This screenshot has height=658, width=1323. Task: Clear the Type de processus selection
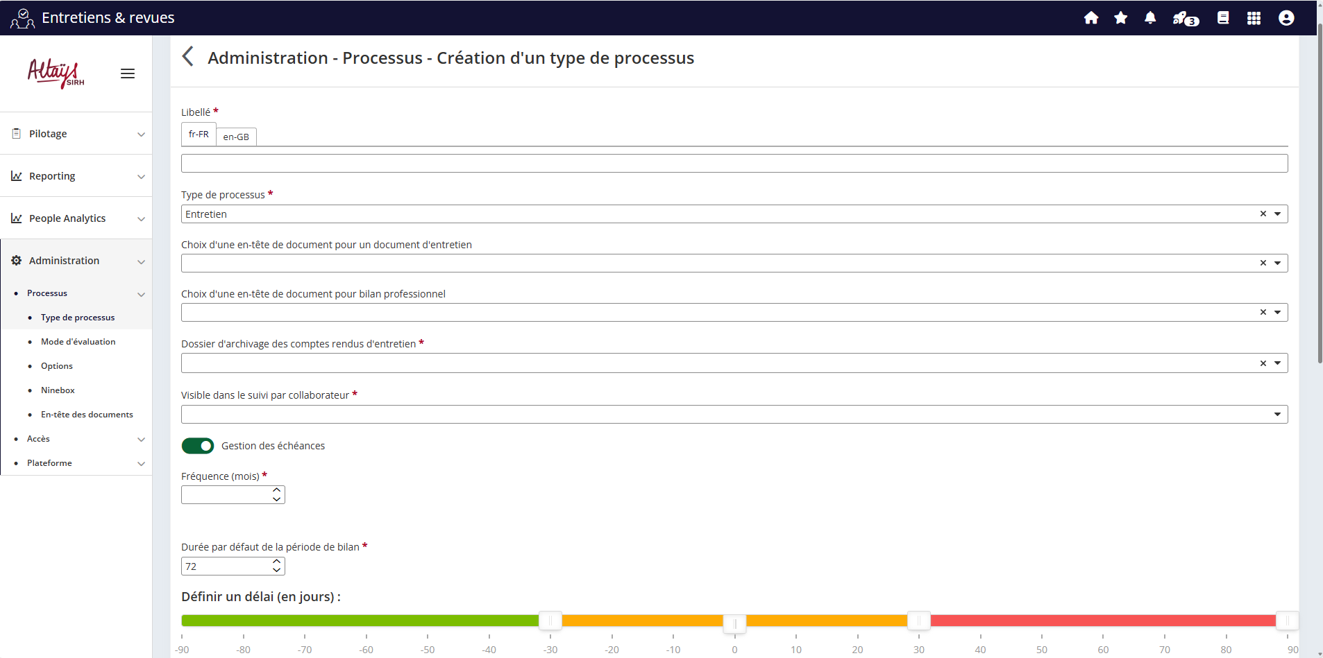[x=1263, y=214]
